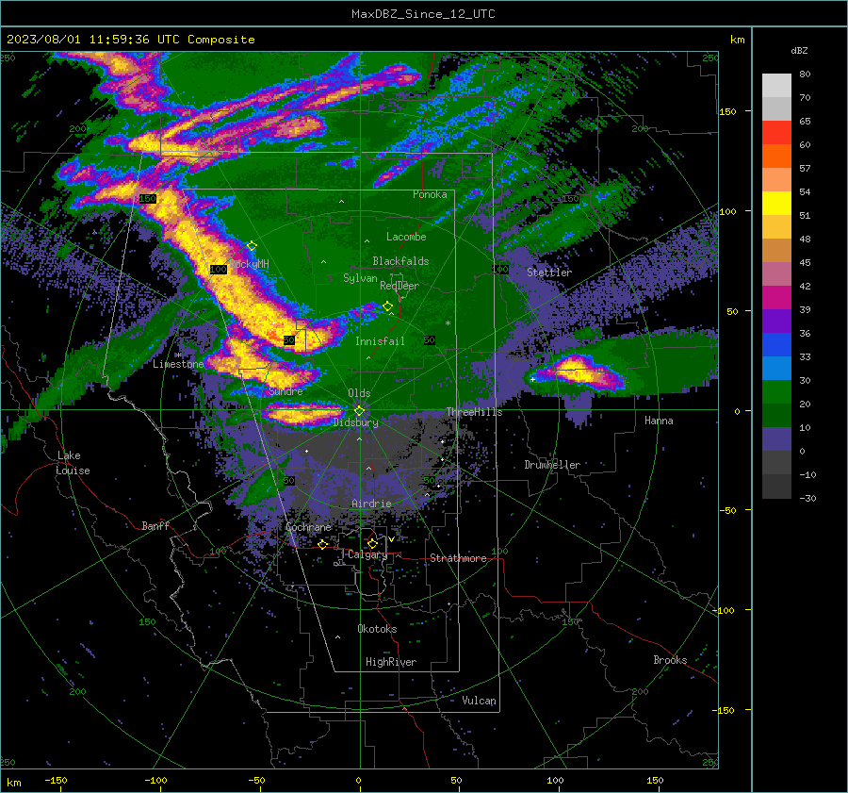Viewport: 848px width, 793px height.
Task: Click the MaxDBZ_Since_12_UTC title
Action: [x=423, y=14]
